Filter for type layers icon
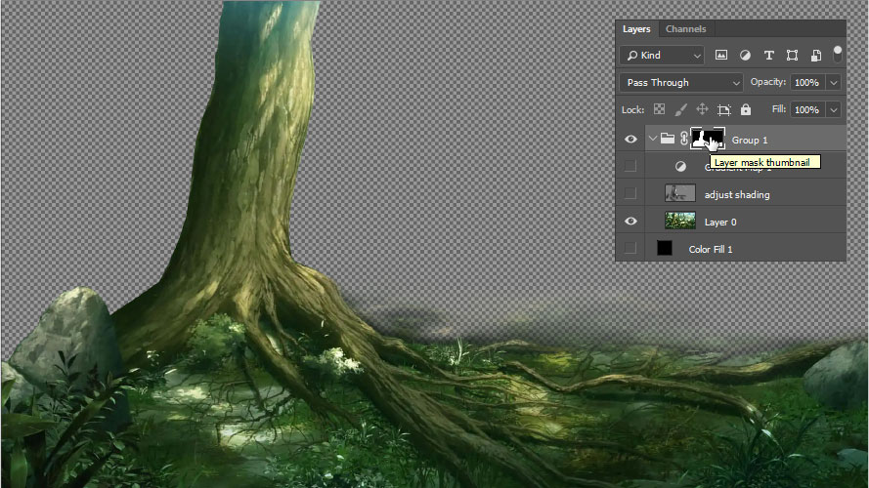Image resolution: width=869 pixels, height=488 pixels. pos(768,56)
